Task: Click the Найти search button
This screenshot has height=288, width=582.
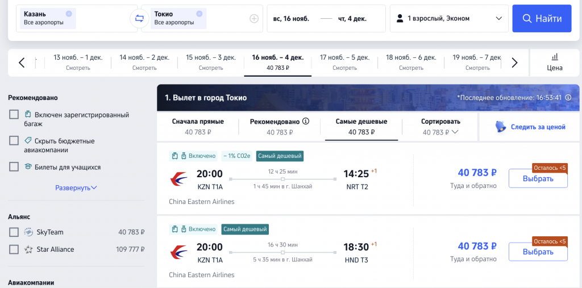Action: [542, 19]
